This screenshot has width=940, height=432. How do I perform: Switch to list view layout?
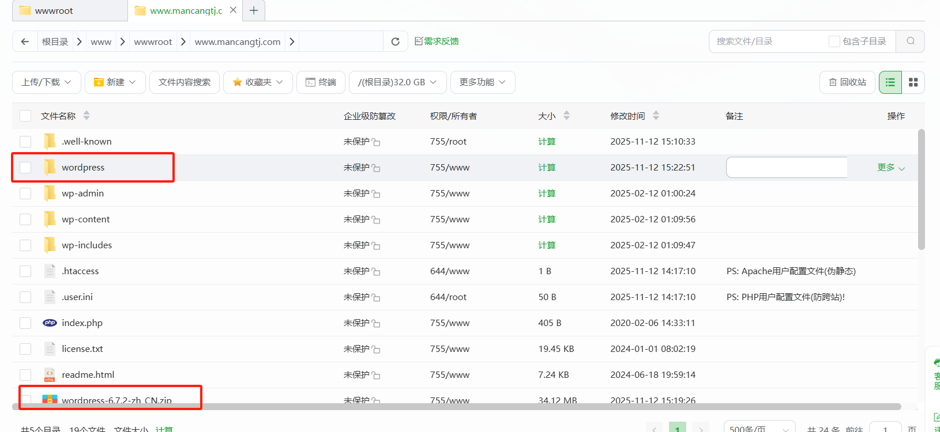(x=890, y=82)
